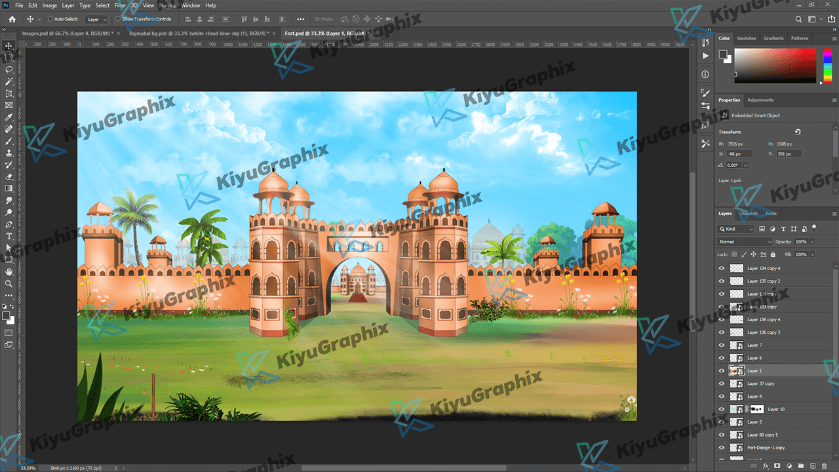Switch to the Adjustments tab
Viewport: 839px width, 472px height.
(x=760, y=100)
